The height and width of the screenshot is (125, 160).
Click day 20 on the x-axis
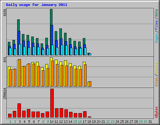(98, 122)
